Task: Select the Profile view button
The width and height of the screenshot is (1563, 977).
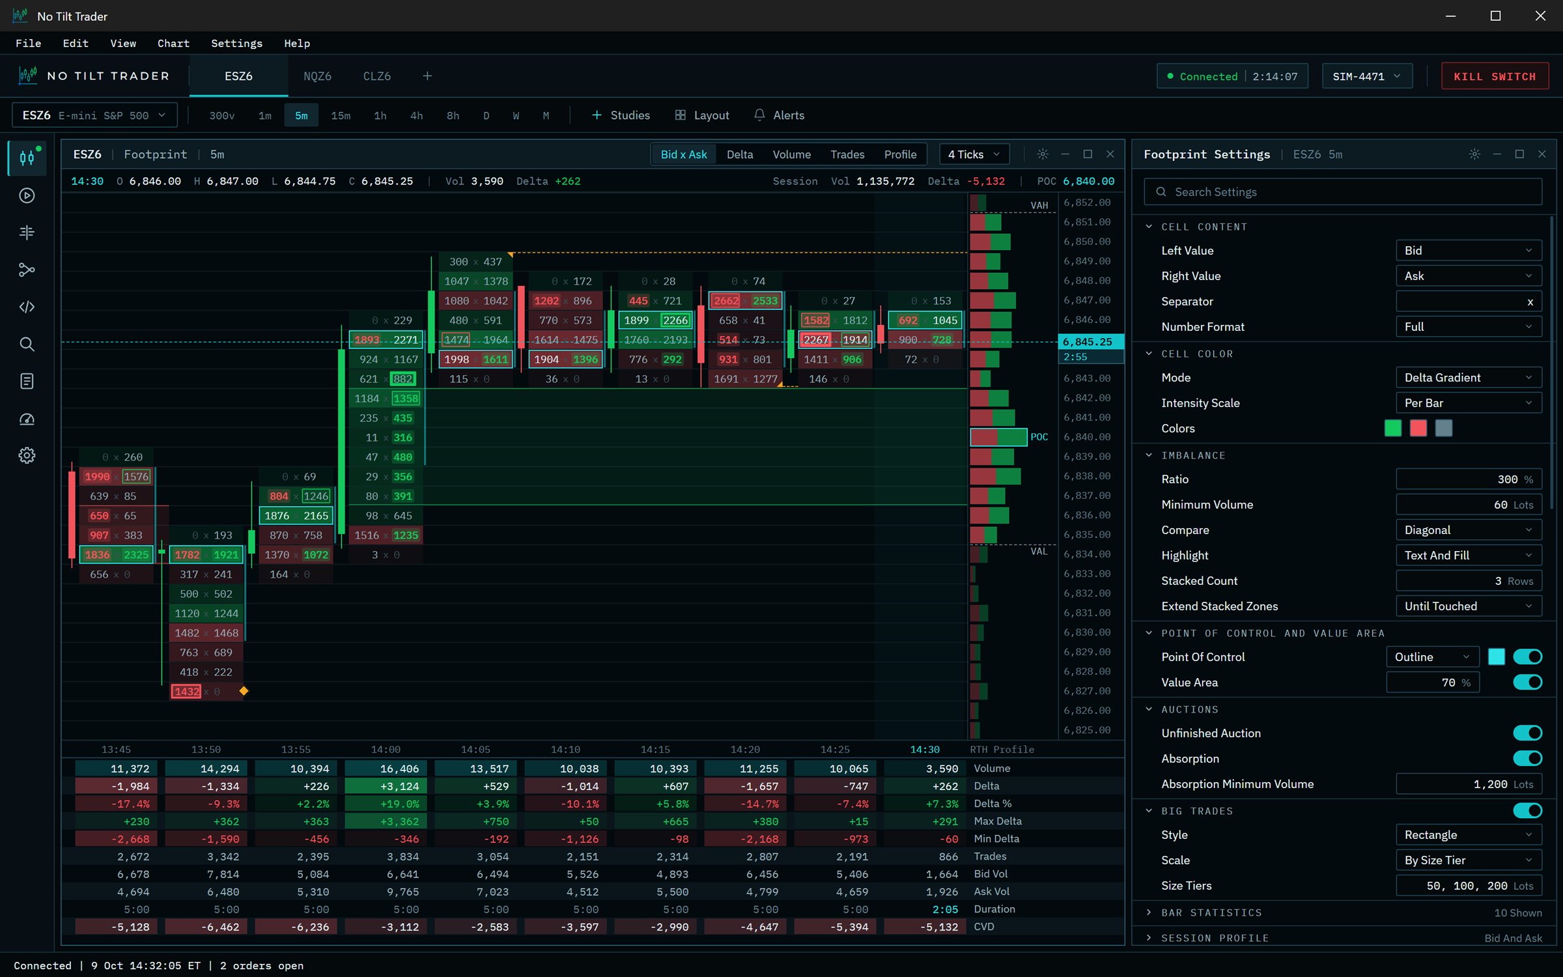Action: point(900,154)
